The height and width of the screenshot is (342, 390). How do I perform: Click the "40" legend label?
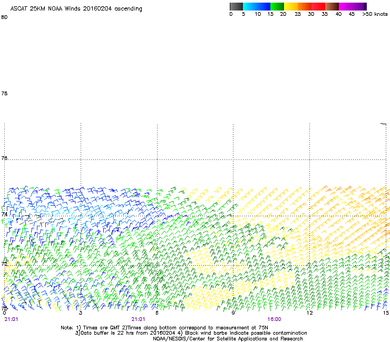tap(338, 14)
